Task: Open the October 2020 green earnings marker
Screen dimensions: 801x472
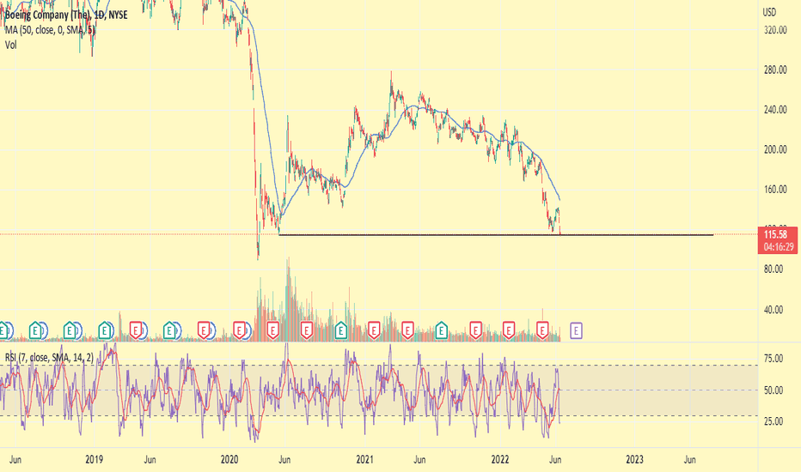Action: pos(341,330)
